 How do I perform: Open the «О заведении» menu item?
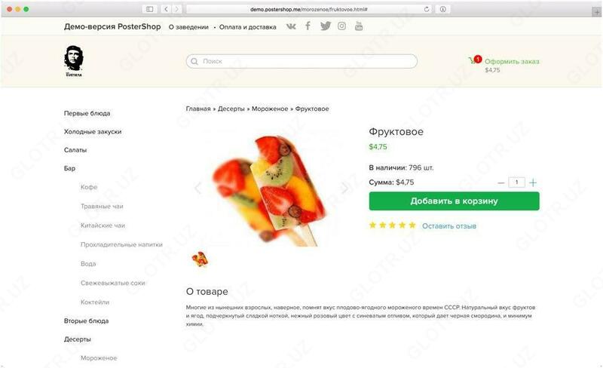click(x=188, y=27)
